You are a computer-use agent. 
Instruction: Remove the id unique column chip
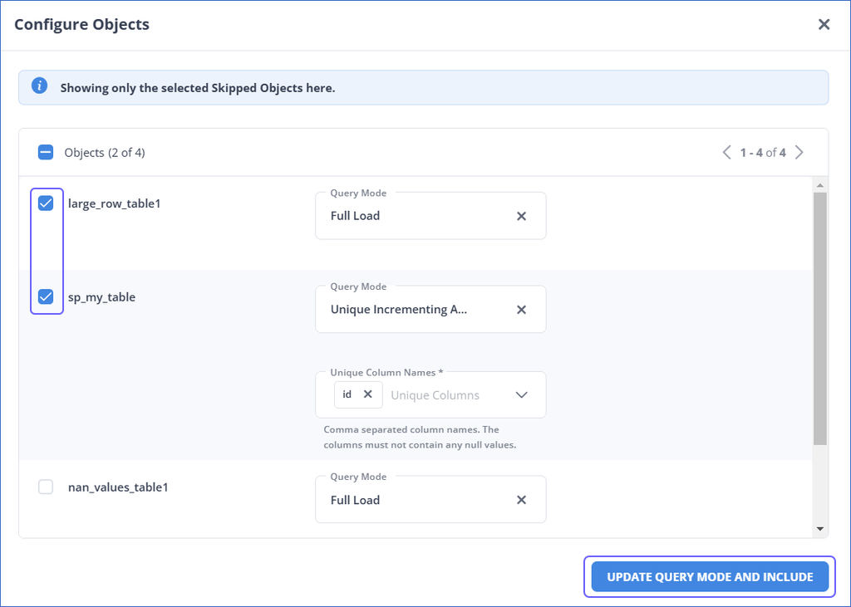coord(367,394)
